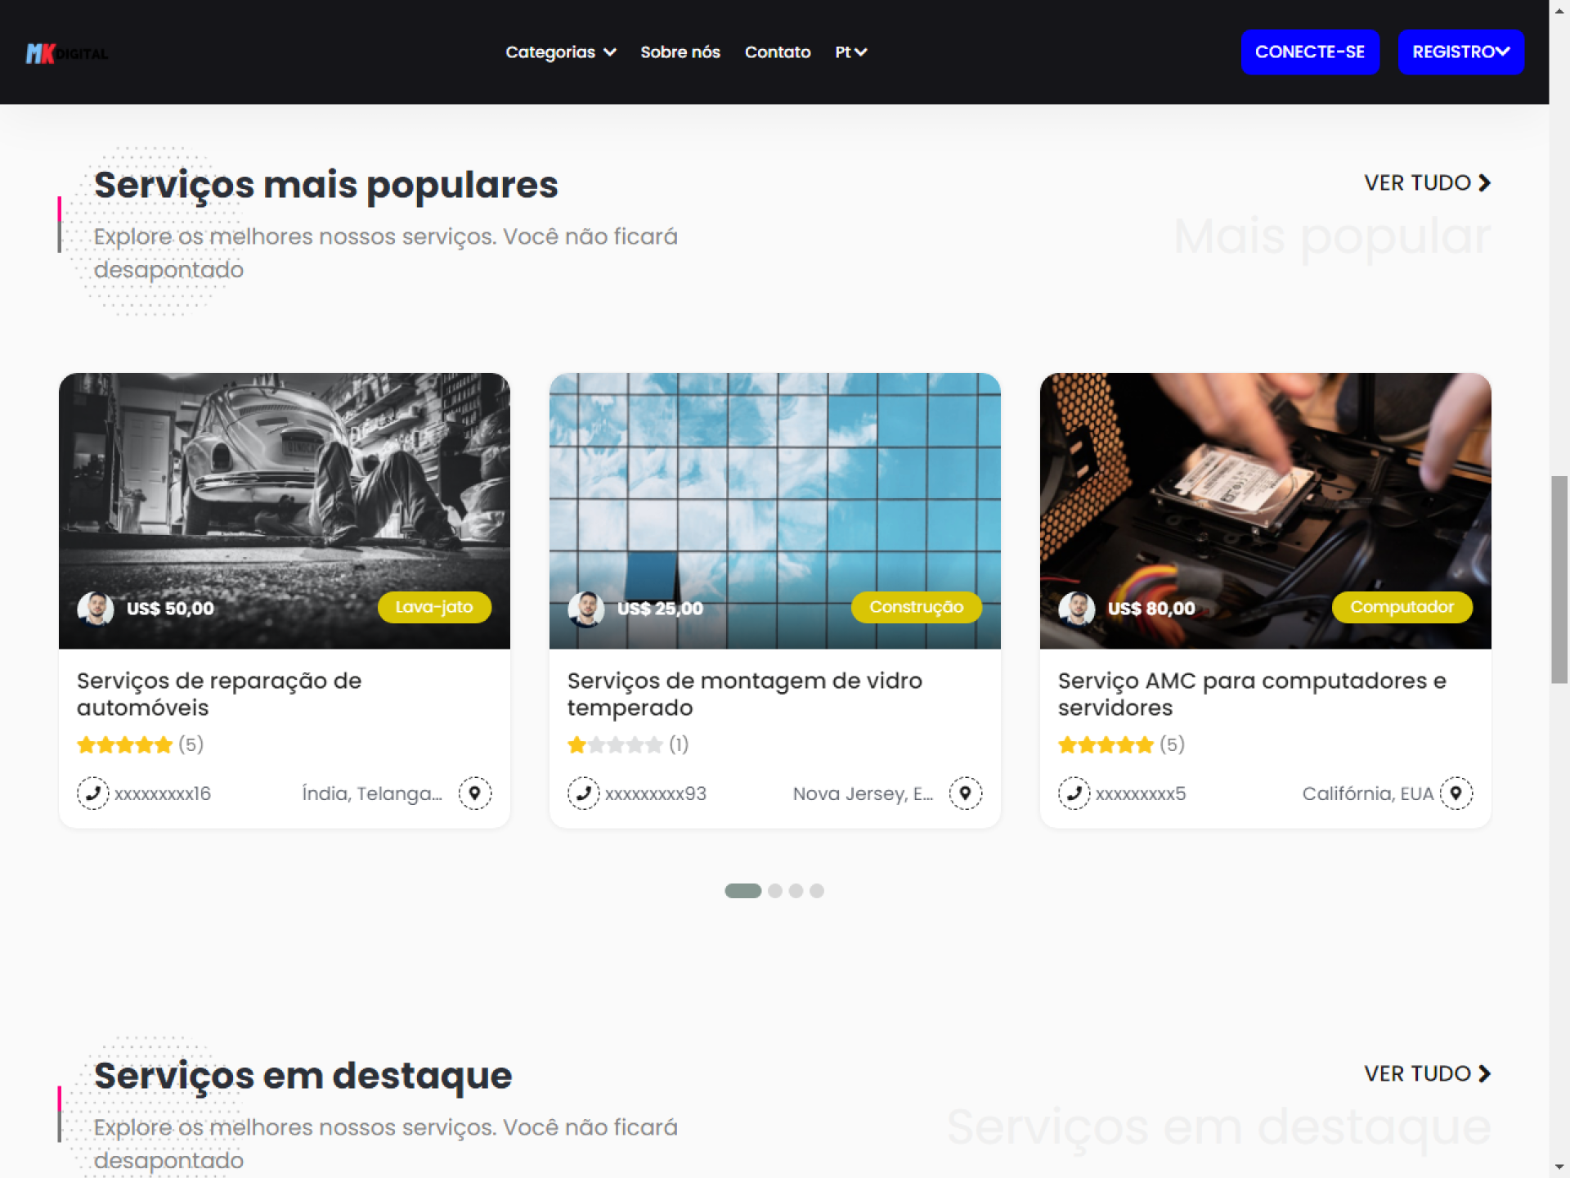Open the Sobre nós page
Screen dimensions: 1570x1178
pyautogui.click(x=680, y=52)
